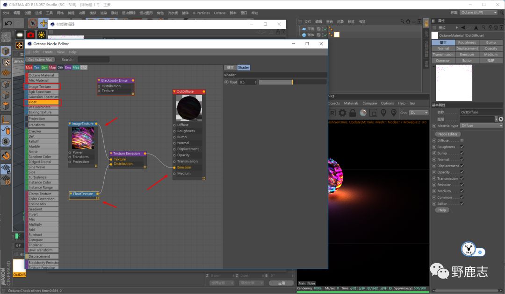Switch to the Shader tab
Viewport: 505px width, 294px height.
[244, 68]
